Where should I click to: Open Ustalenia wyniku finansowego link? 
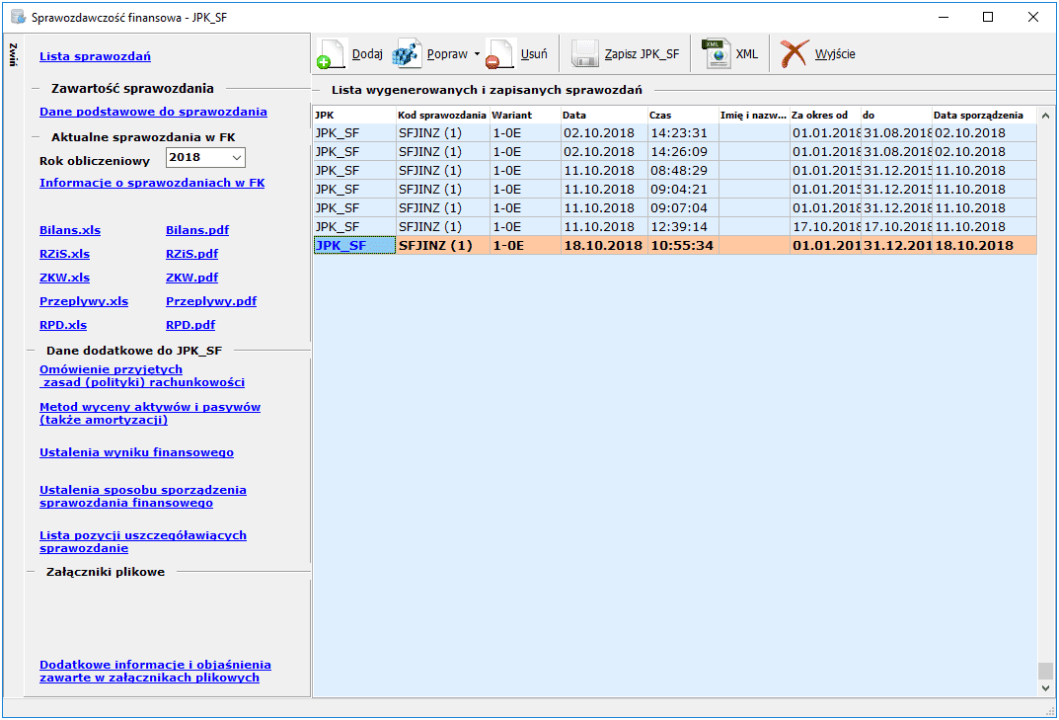[x=136, y=452]
